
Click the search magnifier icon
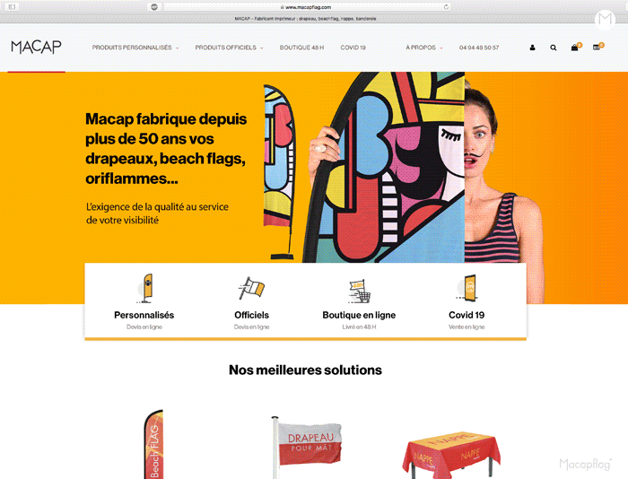click(x=554, y=48)
